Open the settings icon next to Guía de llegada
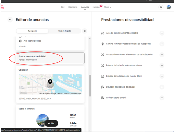Viewport: 174px width, 132px height. pos(85,31)
